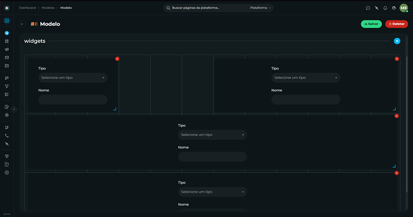This screenshot has width=413, height=217.
Task: Open the funnel filter sidebar icon
Action: (7, 86)
